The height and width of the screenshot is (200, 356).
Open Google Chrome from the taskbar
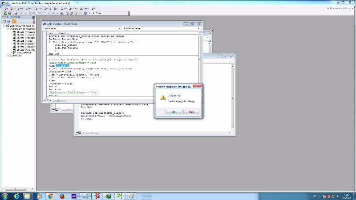tap(51, 196)
